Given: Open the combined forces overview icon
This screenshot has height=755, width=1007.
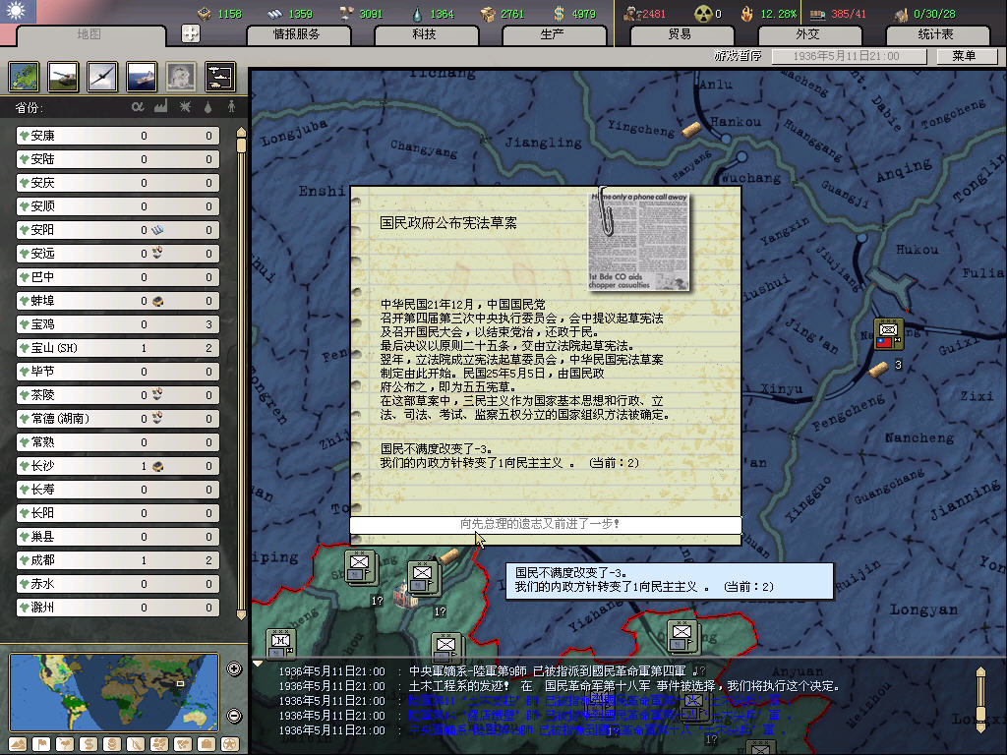Looking at the screenshot, I should coord(220,77).
